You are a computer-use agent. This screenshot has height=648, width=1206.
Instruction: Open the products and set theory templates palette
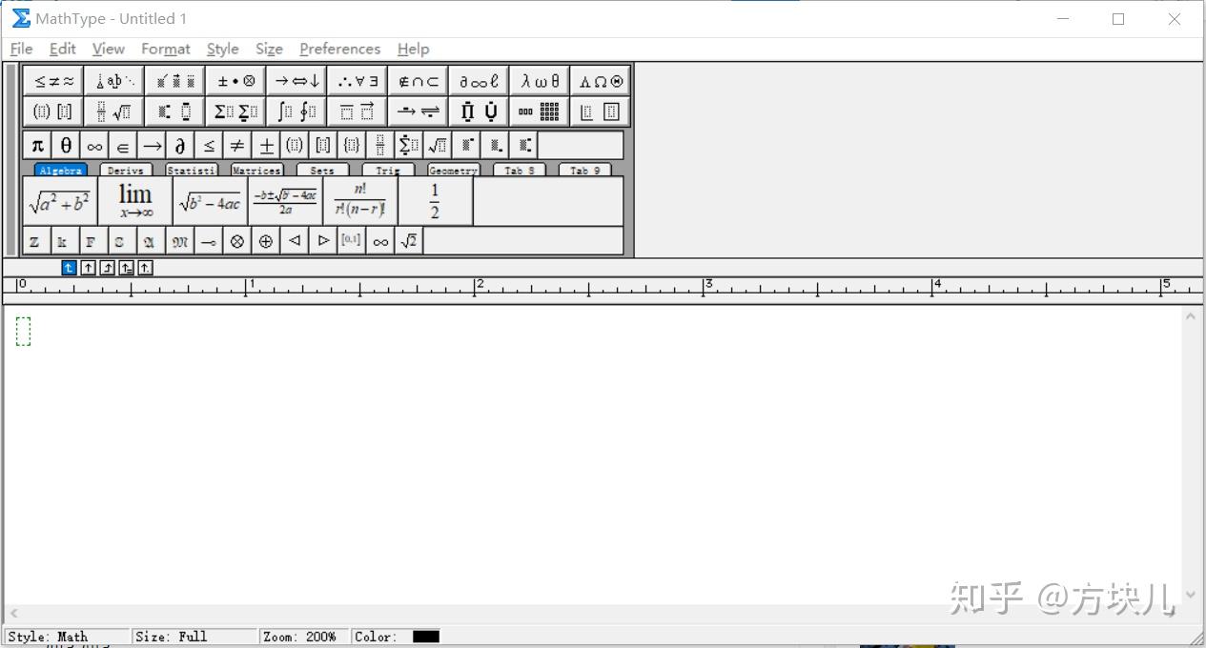click(479, 111)
